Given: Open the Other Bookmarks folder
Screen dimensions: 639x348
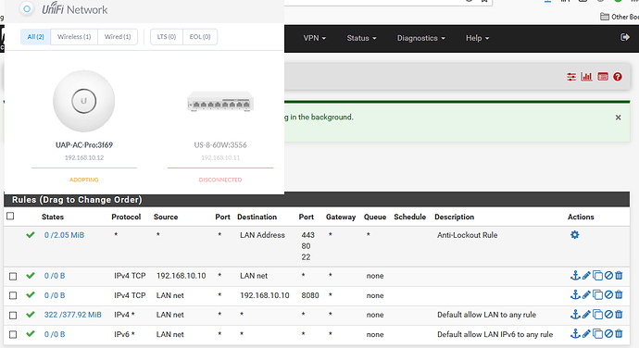Looking at the screenshot, I should (x=620, y=17).
